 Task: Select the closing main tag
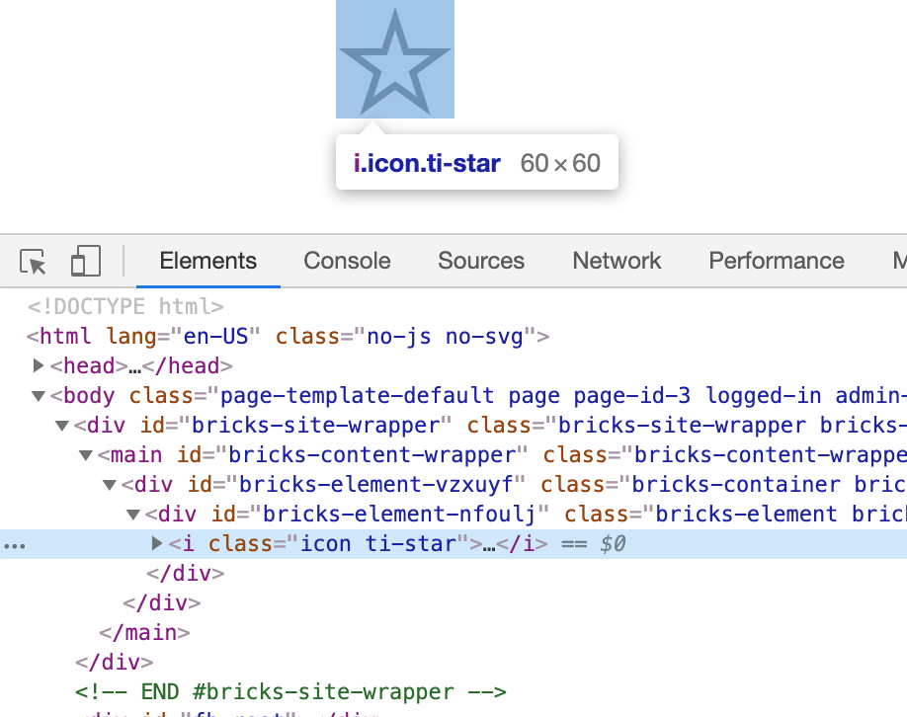144,633
